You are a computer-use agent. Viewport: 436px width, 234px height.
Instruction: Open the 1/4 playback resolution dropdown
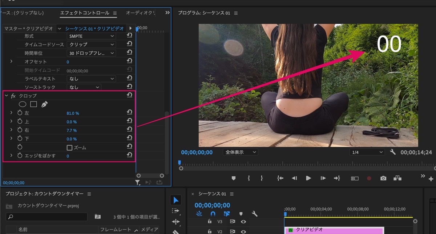[x=368, y=152]
